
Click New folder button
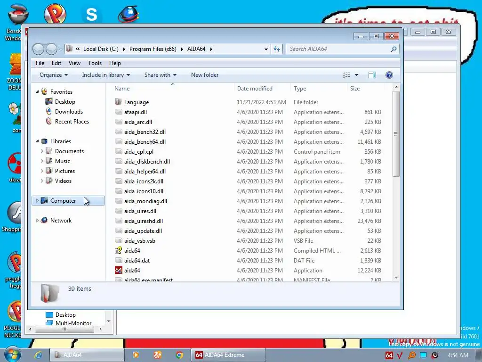coord(205,75)
